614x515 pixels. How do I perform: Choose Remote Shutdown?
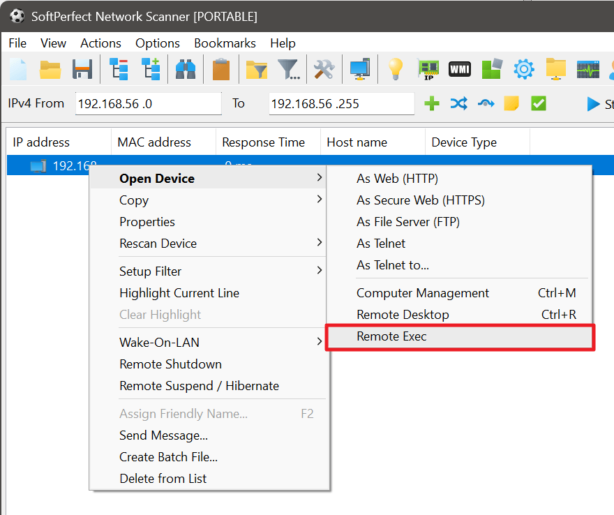pyautogui.click(x=209, y=364)
